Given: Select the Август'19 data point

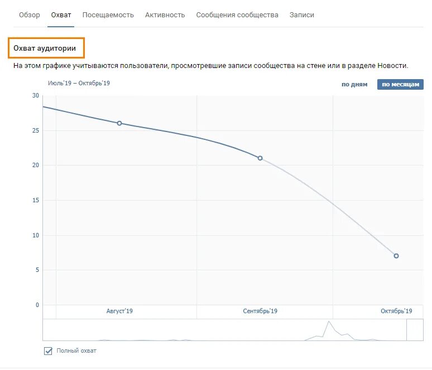Looking at the screenshot, I should [119, 123].
